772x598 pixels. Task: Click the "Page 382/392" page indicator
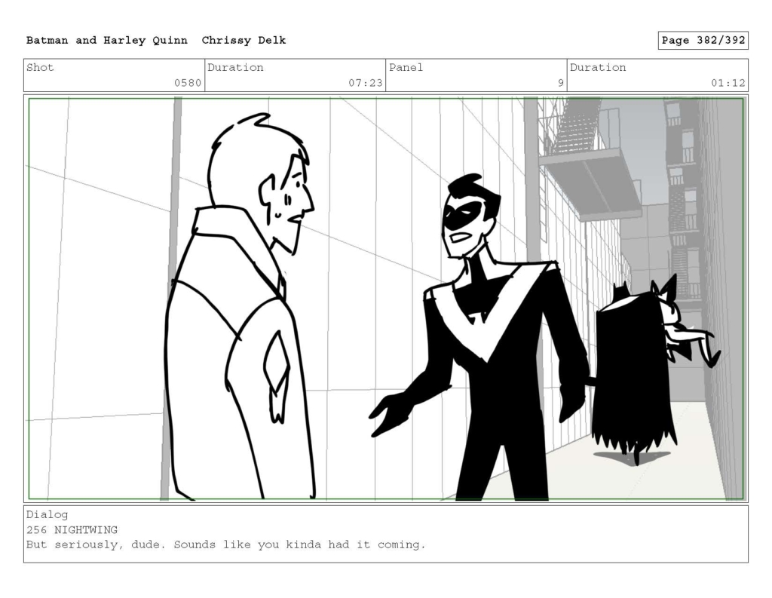tap(703, 41)
